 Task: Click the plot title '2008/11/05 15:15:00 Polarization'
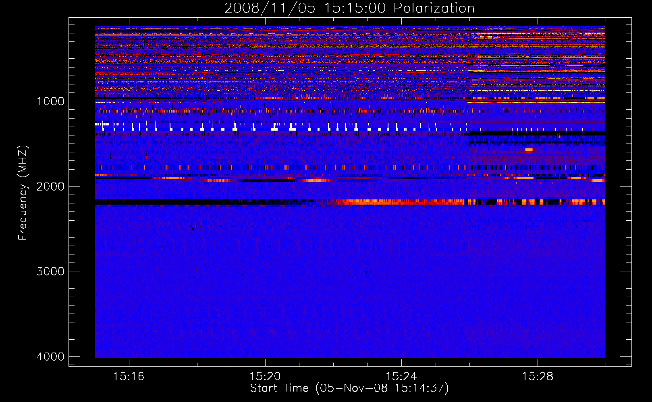[x=349, y=8]
